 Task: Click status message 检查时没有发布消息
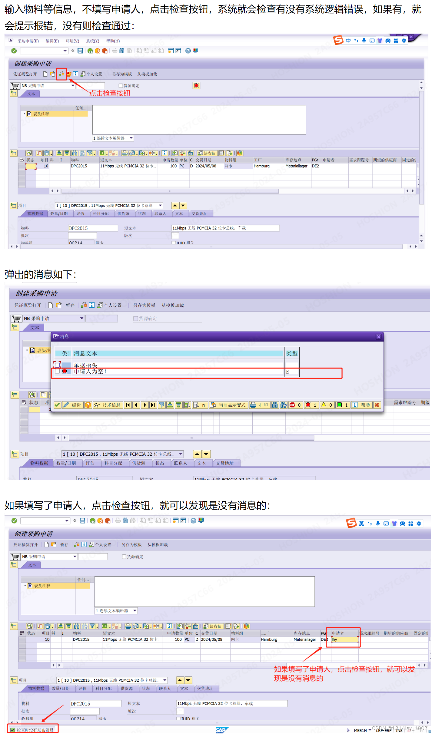(x=35, y=730)
